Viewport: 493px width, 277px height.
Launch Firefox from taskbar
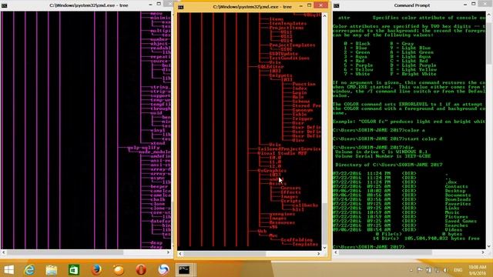pos(96,270)
